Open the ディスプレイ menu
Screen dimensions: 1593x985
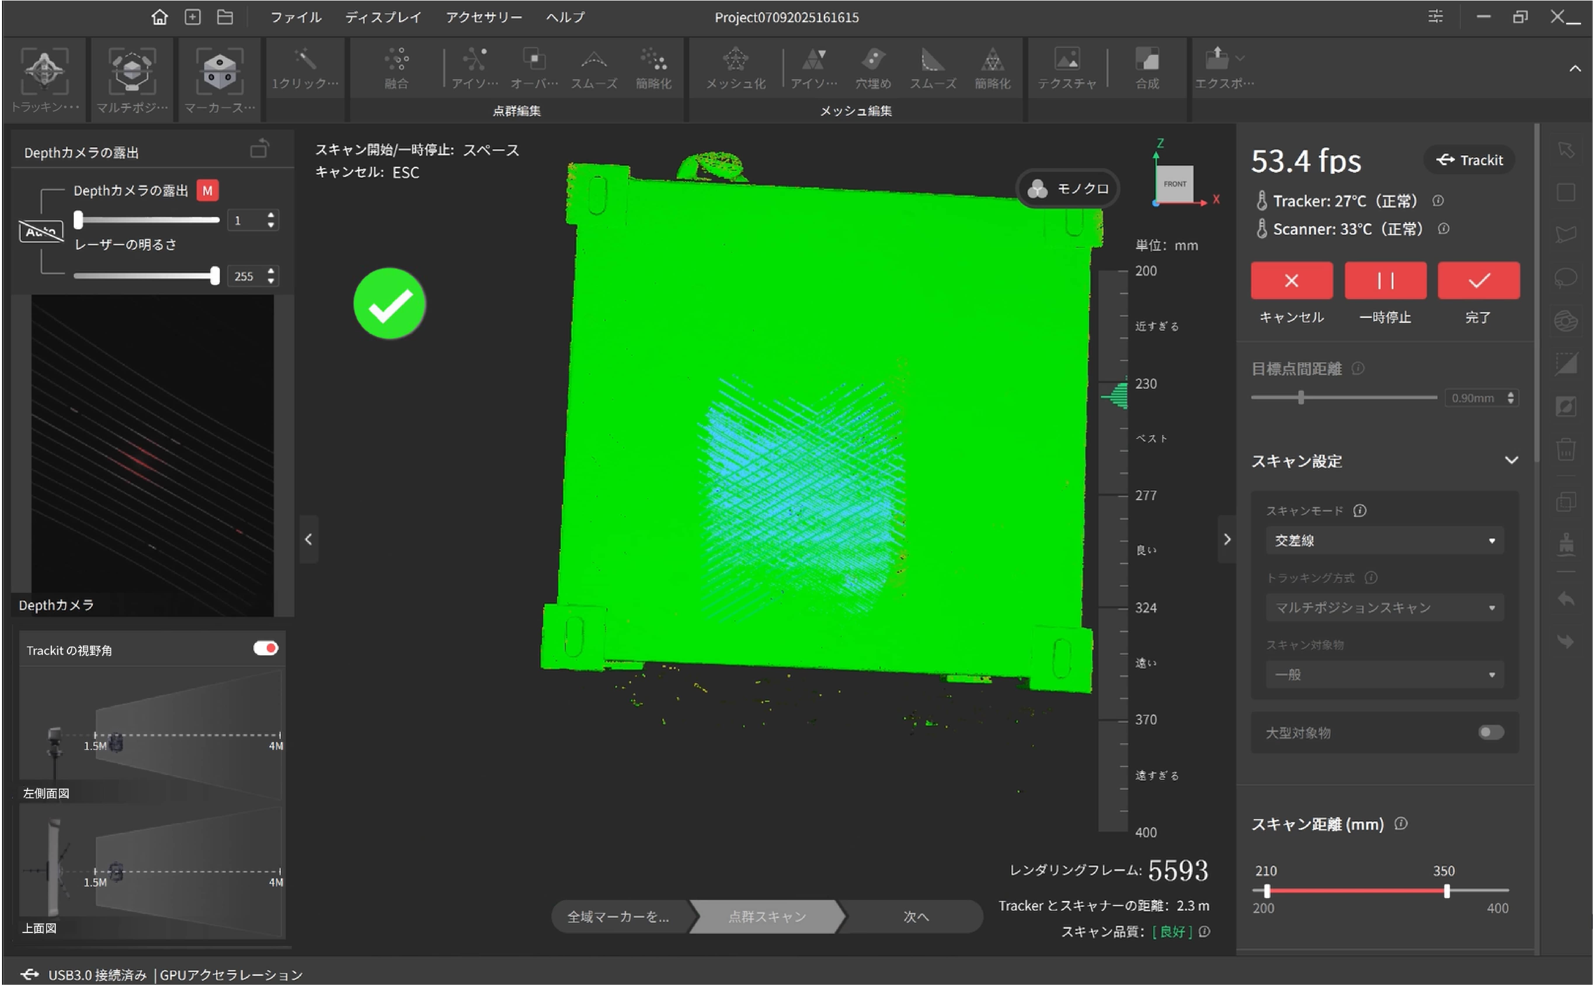click(383, 18)
